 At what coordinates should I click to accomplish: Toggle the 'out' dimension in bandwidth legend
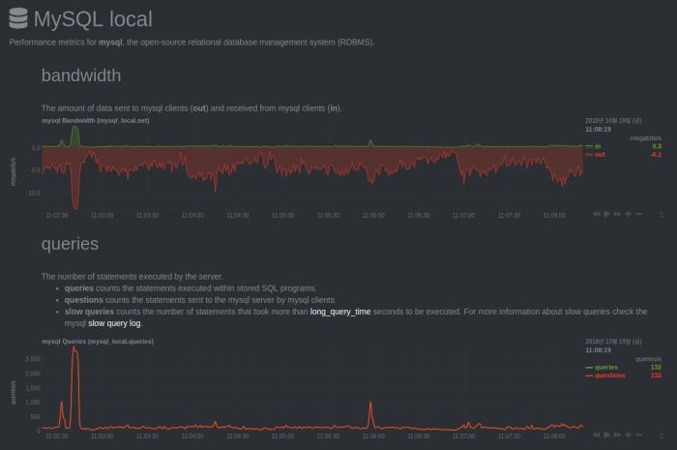coord(600,154)
